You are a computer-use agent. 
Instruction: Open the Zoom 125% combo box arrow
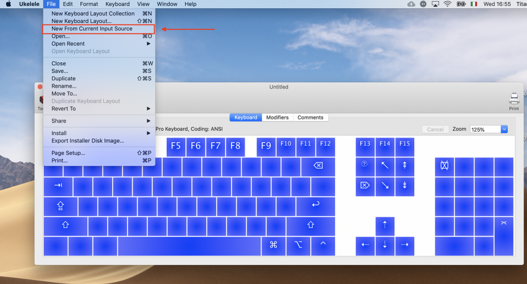504,130
